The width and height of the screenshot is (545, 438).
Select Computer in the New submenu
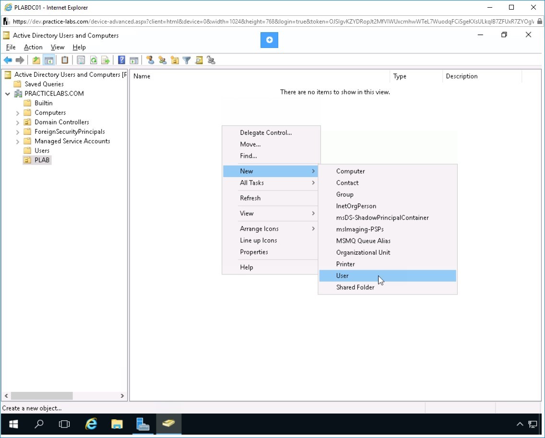coord(388,171)
